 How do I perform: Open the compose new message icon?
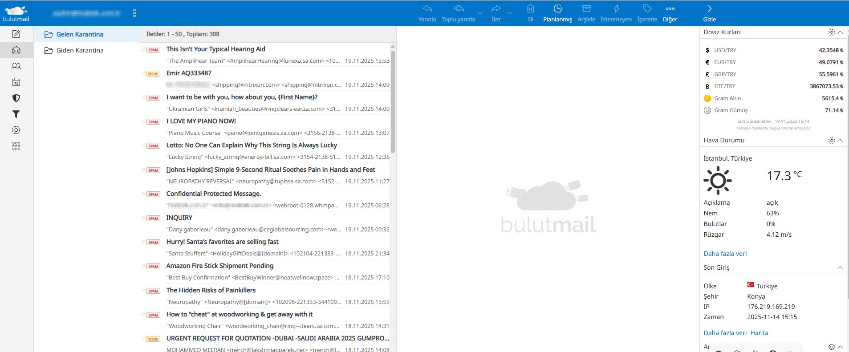coord(16,34)
